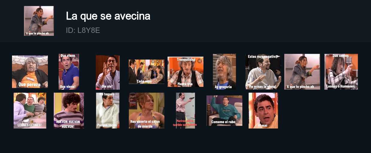Click the share icon on the Tranquilidad sticker

point(200,61)
